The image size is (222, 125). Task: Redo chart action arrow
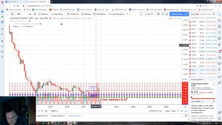click(131, 14)
